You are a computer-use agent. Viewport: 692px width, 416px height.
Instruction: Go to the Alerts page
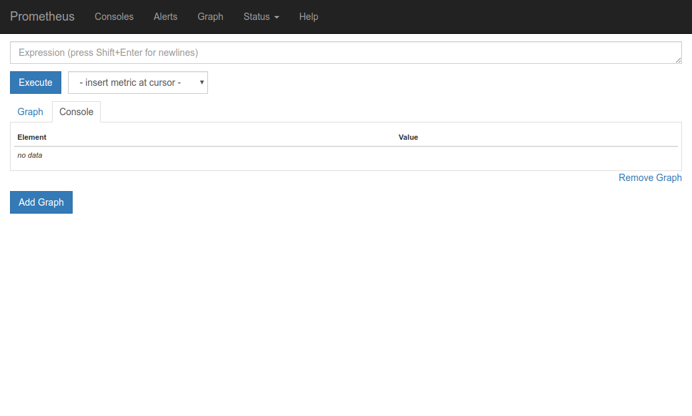[165, 17]
